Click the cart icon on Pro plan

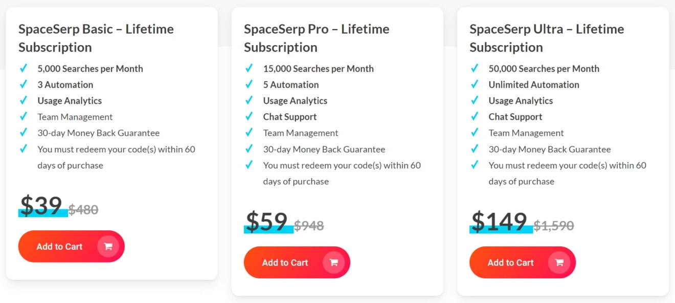pyautogui.click(x=334, y=262)
